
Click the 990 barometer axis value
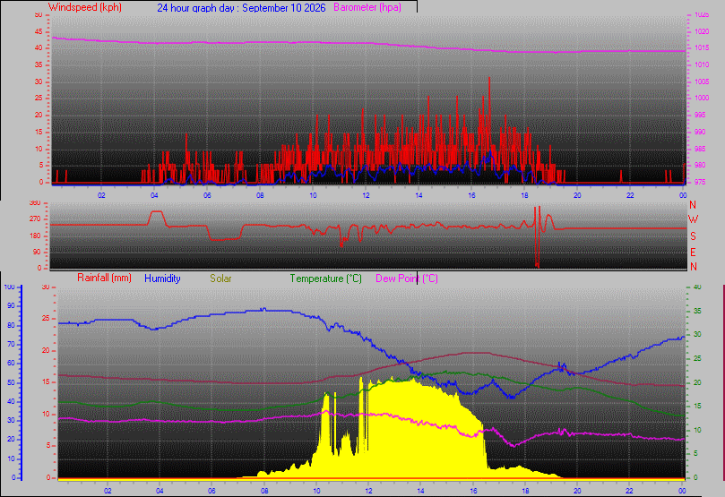[700, 132]
